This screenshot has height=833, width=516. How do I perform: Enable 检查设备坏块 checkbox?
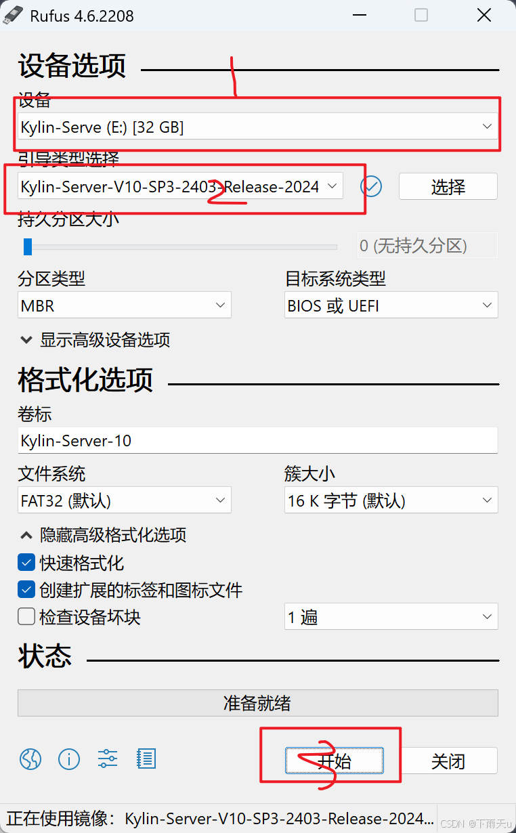(26, 617)
